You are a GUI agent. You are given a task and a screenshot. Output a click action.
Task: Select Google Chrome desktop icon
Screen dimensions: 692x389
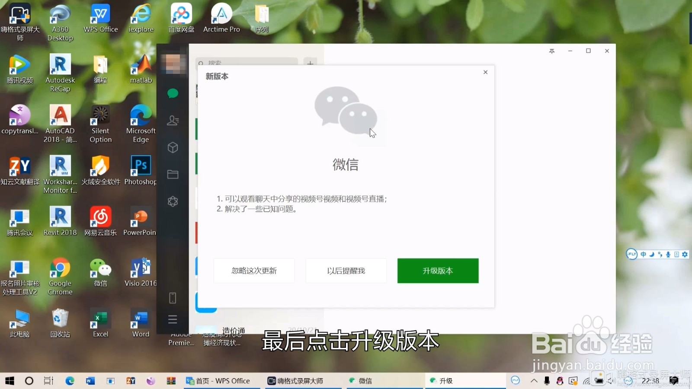click(60, 277)
